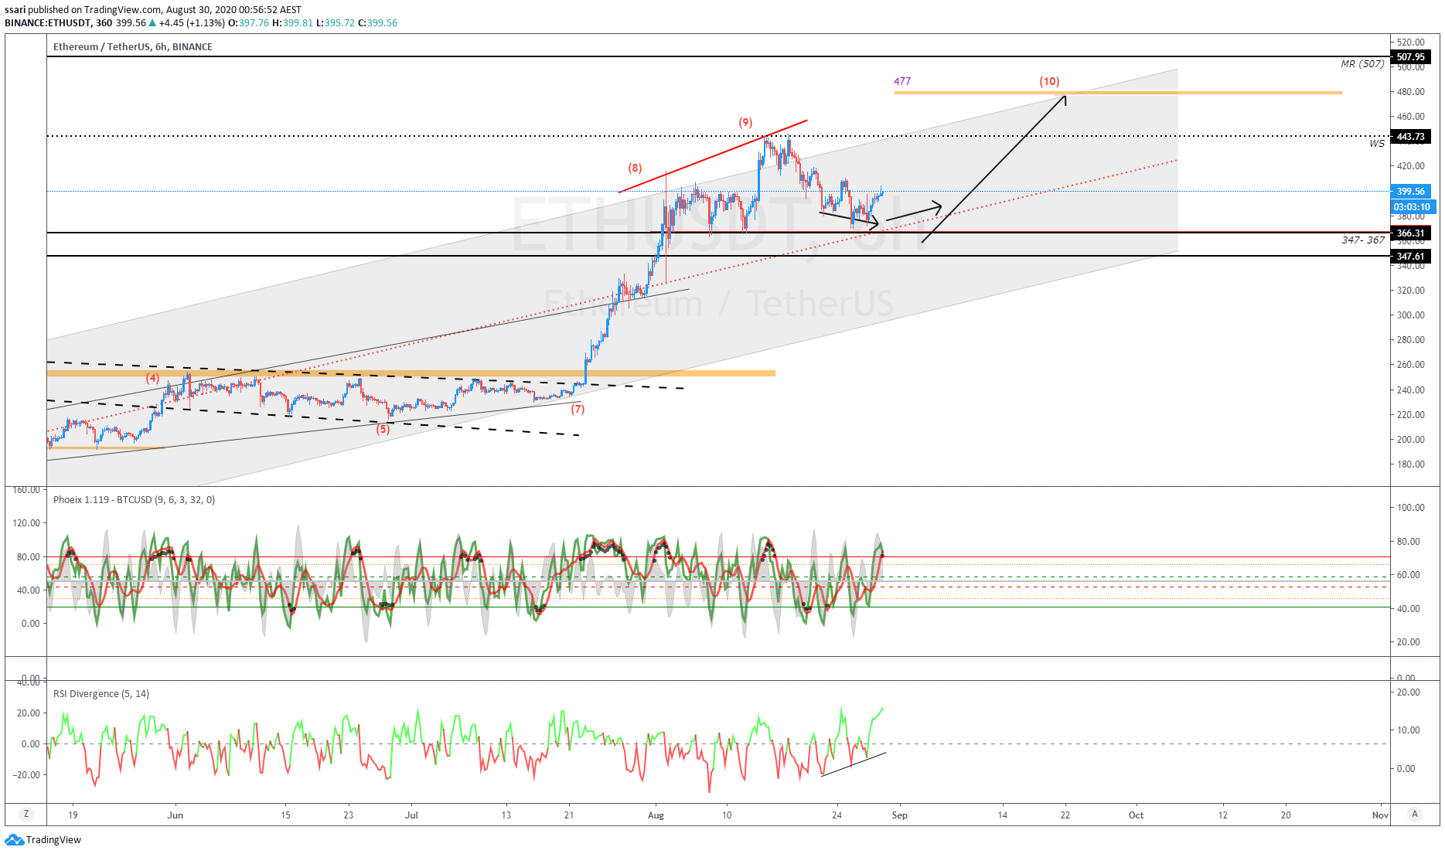Click the Jun date on time axis
The height and width of the screenshot is (854, 1445).
tap(176, 815)
